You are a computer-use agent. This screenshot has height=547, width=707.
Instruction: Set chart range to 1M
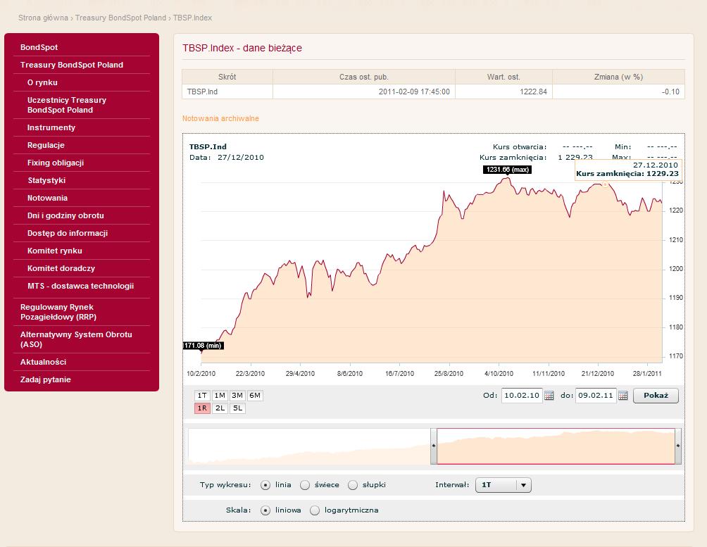point(220,396)
